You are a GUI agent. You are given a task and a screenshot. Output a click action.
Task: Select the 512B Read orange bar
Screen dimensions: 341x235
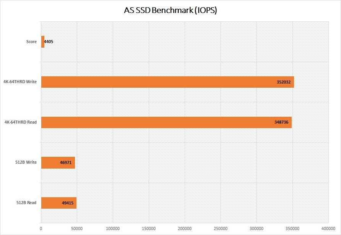click(x=59, y=203)
